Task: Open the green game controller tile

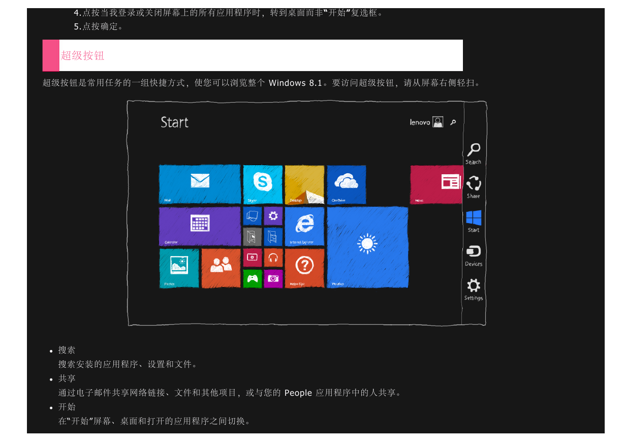Action: pyautogui.click(x=252, y=278)
